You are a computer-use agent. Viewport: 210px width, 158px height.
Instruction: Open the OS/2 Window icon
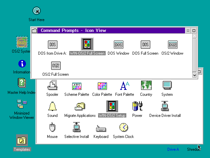(x=173, y=44)
